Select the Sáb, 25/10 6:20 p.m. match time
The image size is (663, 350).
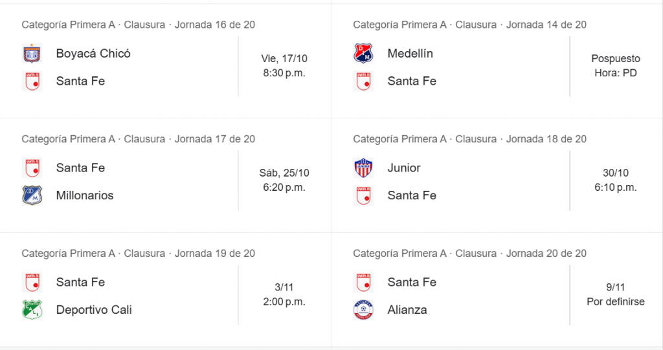284,180
